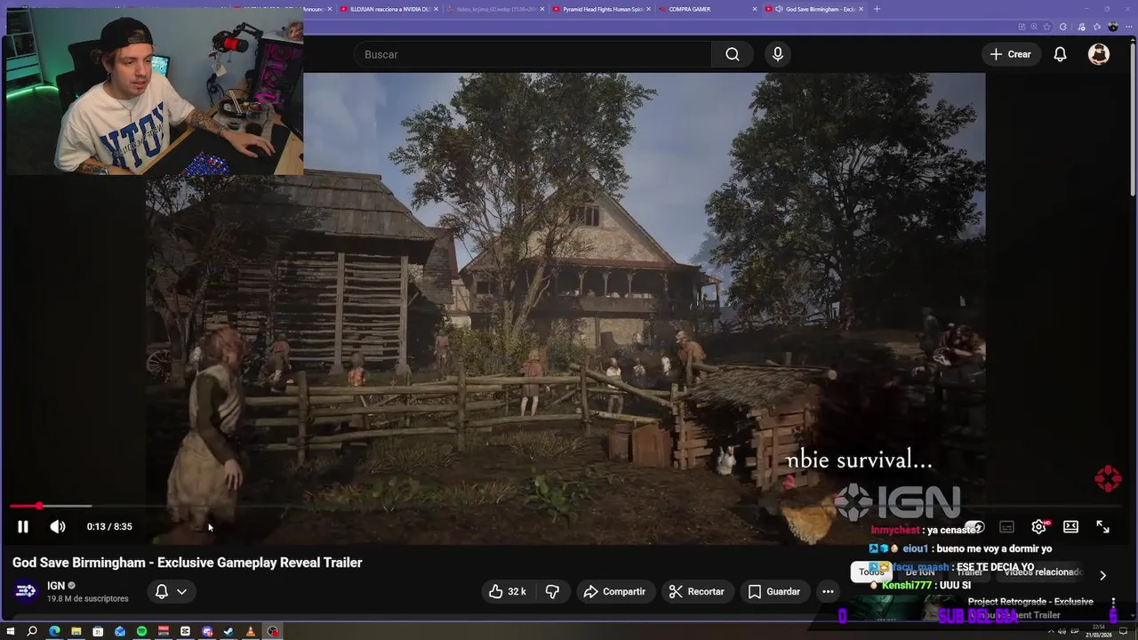Open the video in fullscreen
1138x640 pixels.
1102,526
